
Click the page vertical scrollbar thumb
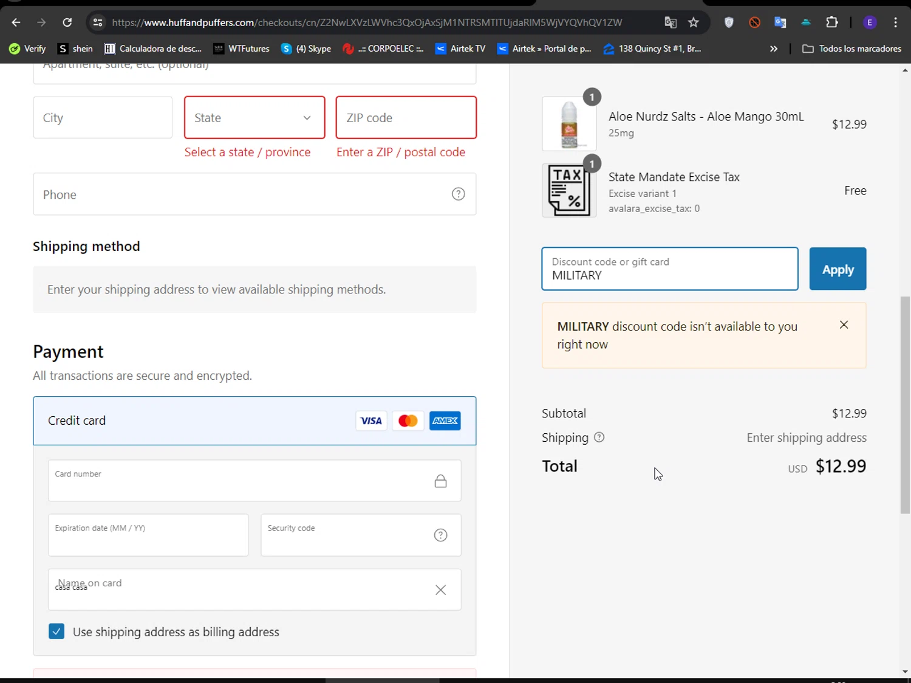[905, 404]
